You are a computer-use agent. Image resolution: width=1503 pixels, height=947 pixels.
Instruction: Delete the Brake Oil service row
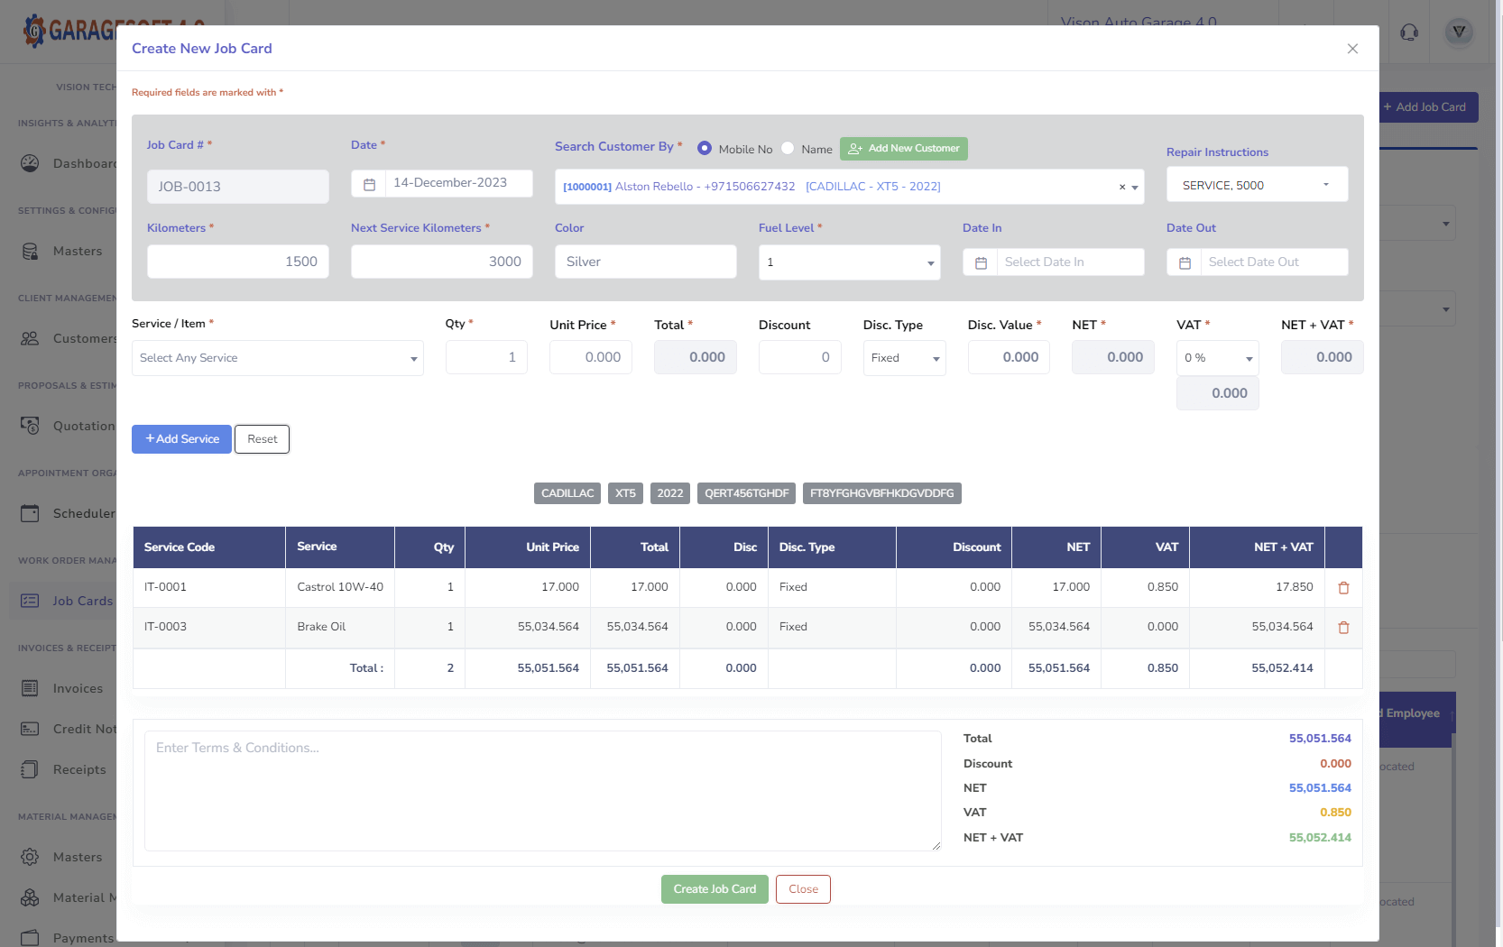1343,627
